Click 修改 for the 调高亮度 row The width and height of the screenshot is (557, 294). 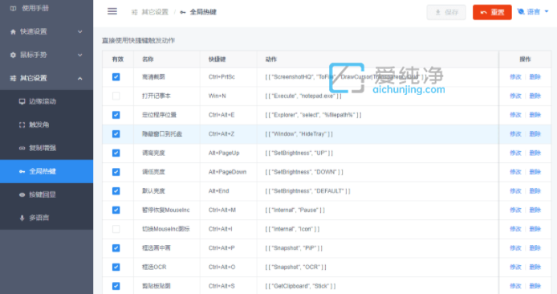(515, 153)
